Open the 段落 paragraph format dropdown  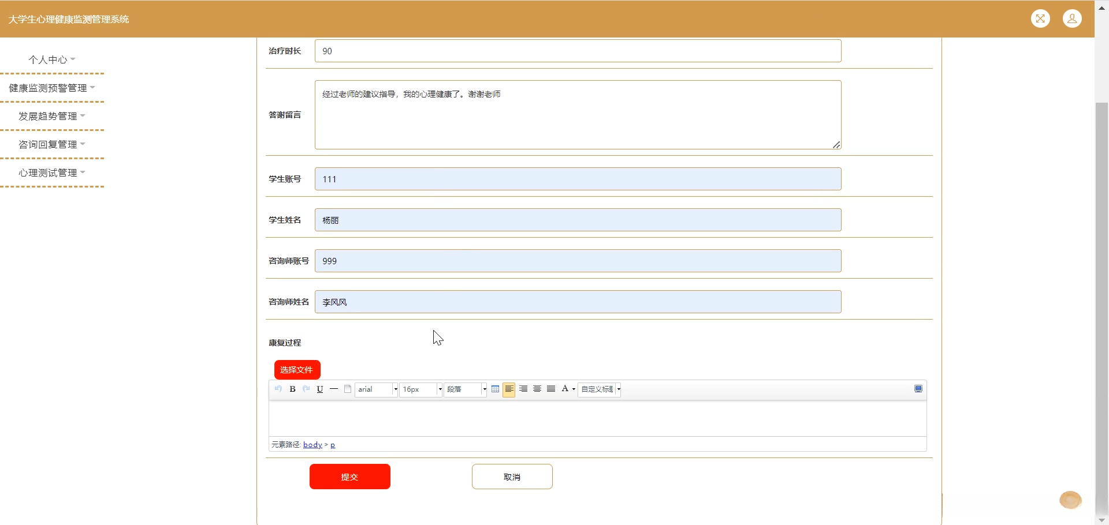pos(466,389)
